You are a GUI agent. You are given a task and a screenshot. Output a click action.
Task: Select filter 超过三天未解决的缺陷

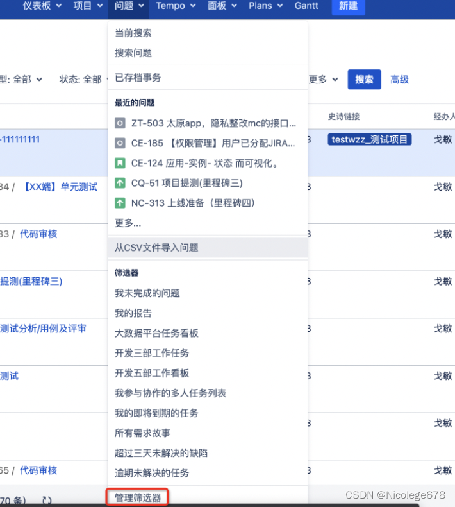coord(208,453)
